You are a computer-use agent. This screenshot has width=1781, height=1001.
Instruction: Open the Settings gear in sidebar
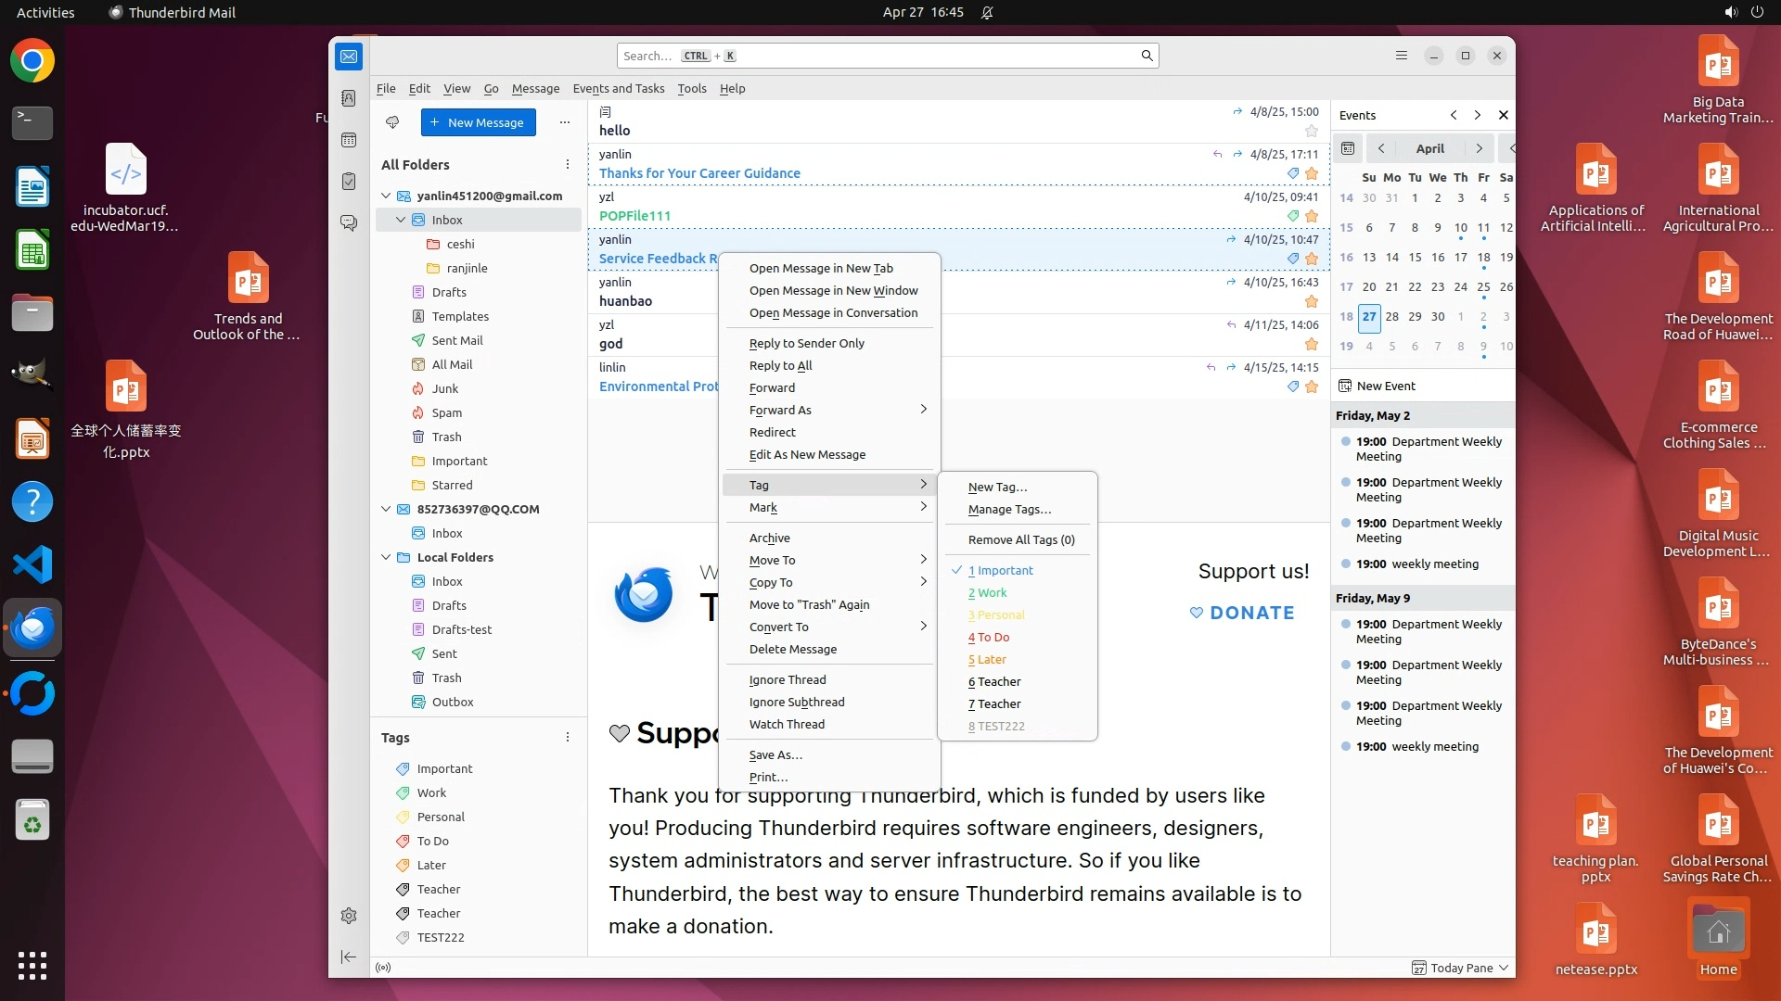point(349,916)
